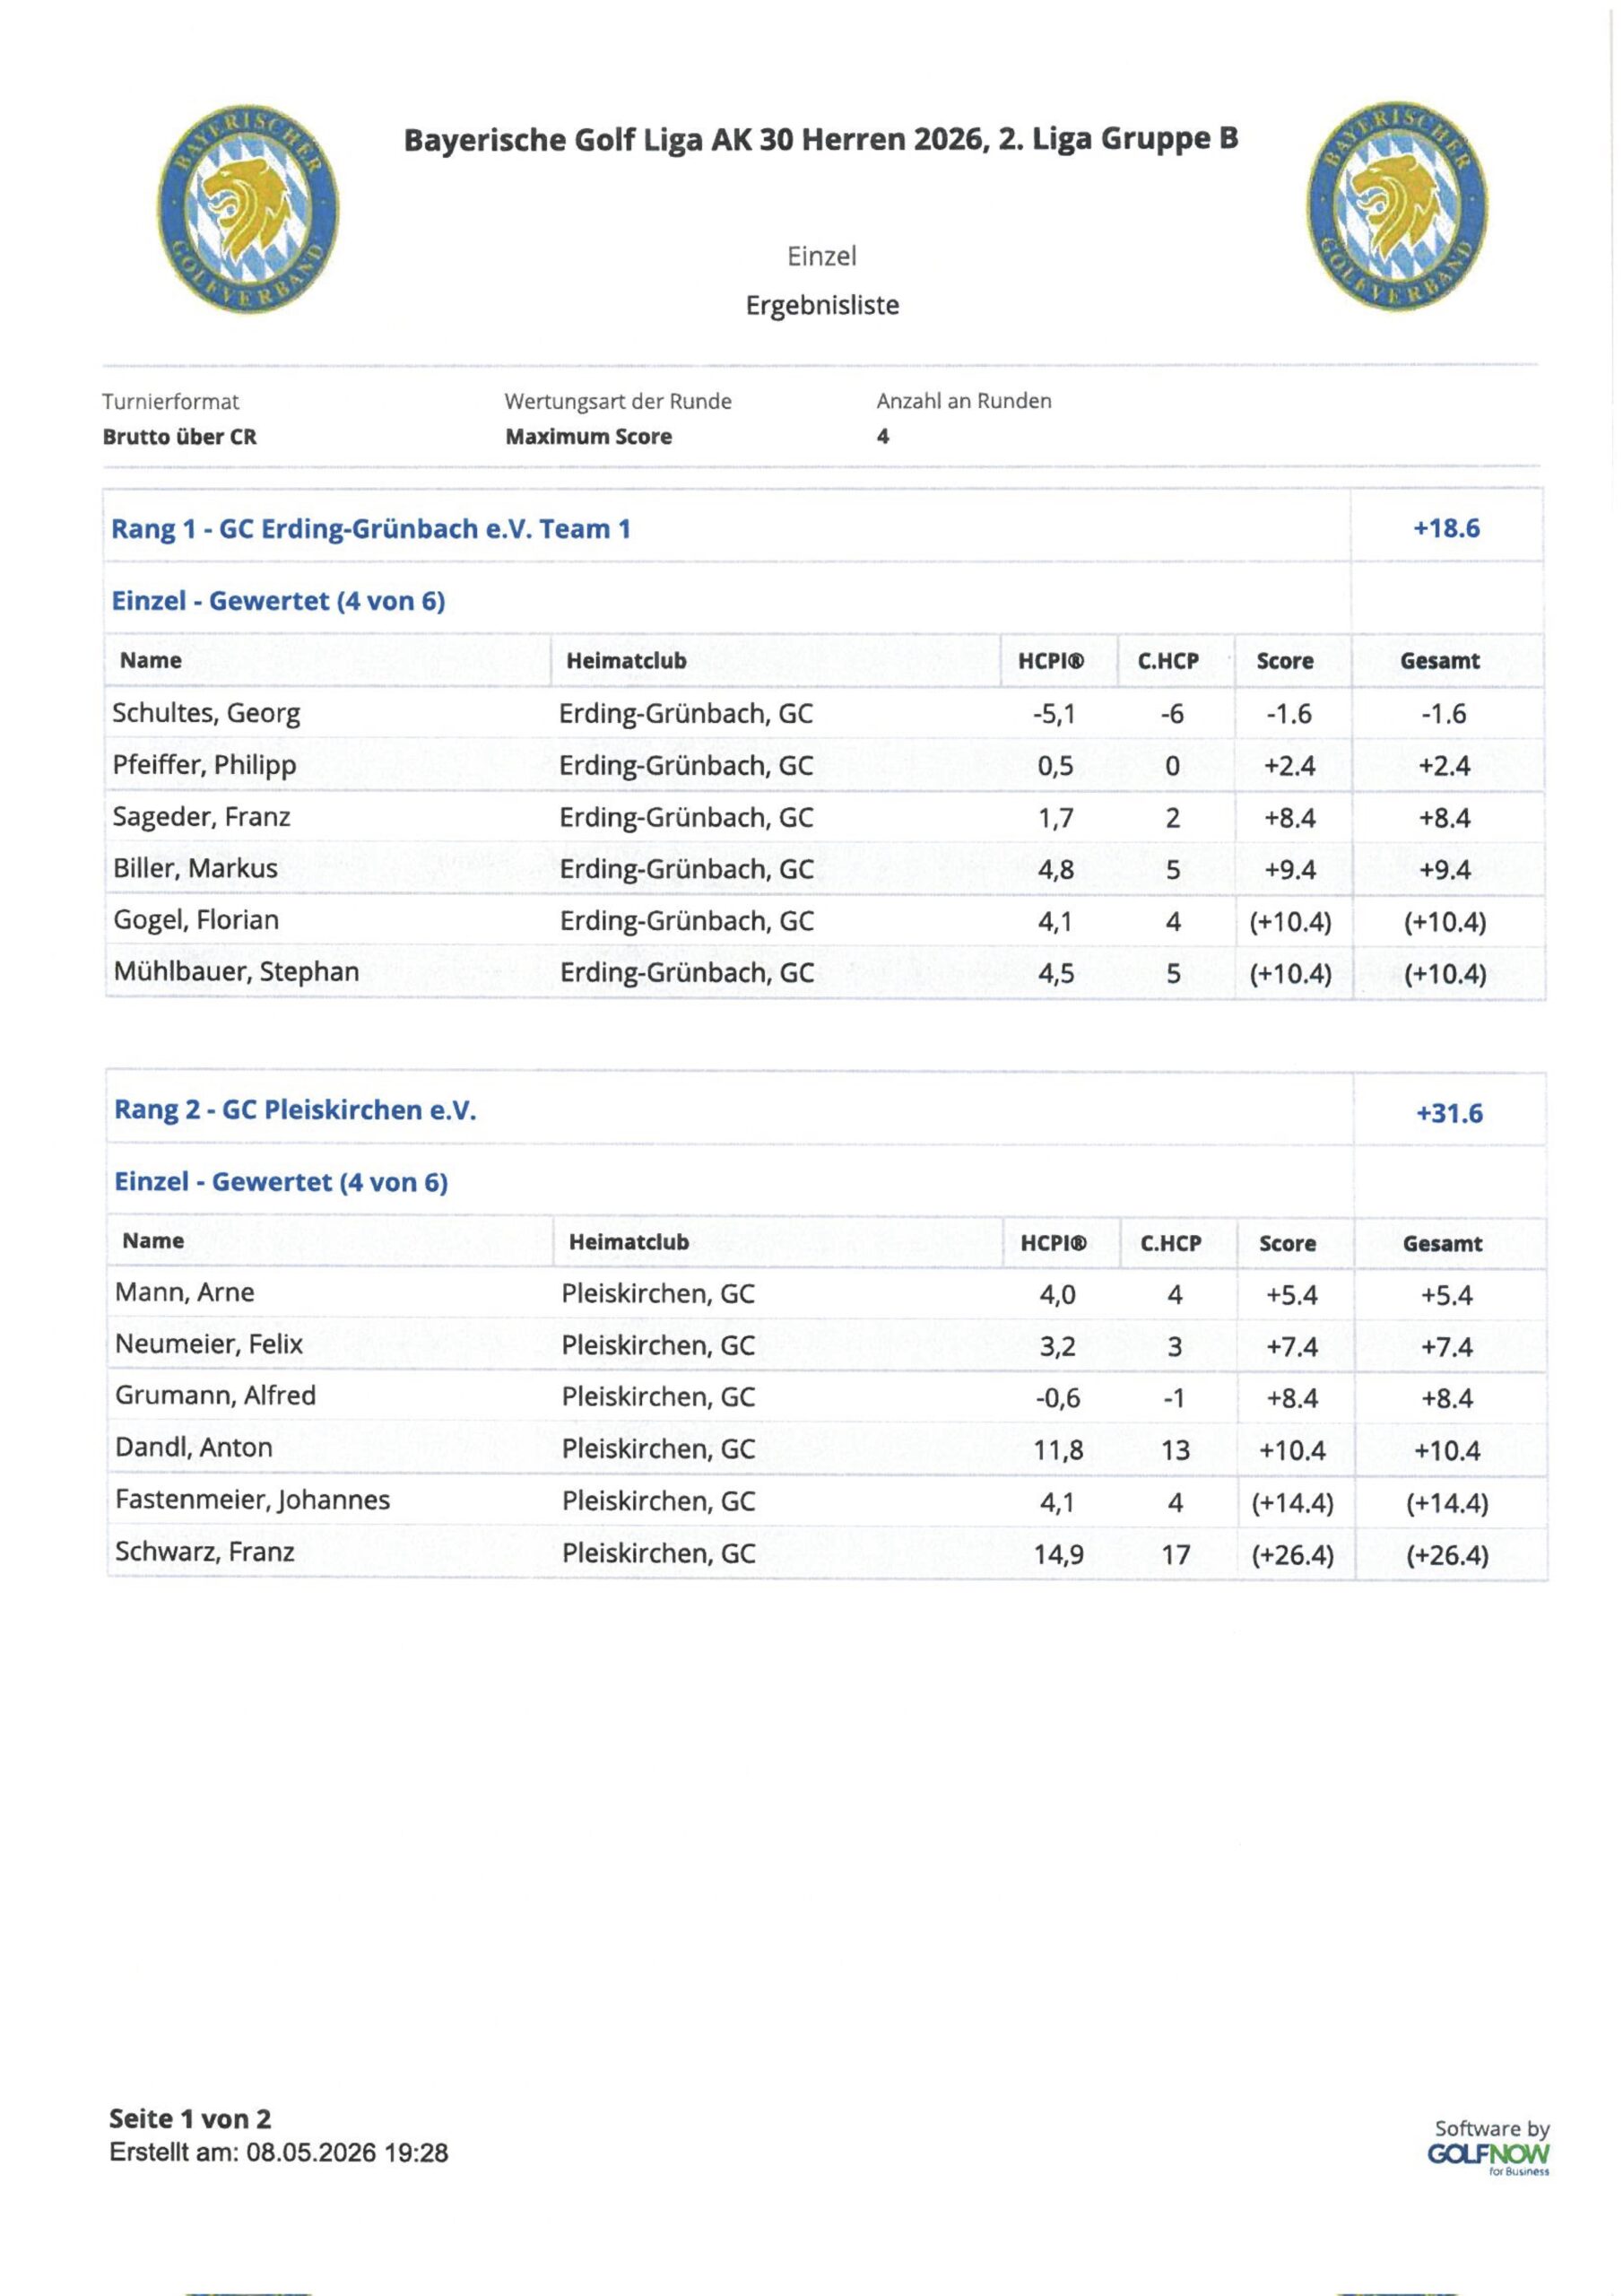Click HCPI value '4,8' for Biller
Viewport: 1623px width, 2296px height.
point(1056,870)
